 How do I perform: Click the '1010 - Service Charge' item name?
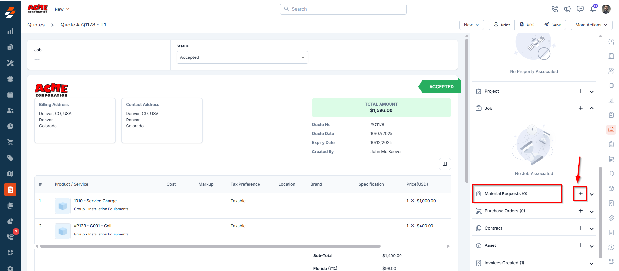[95, 201]
